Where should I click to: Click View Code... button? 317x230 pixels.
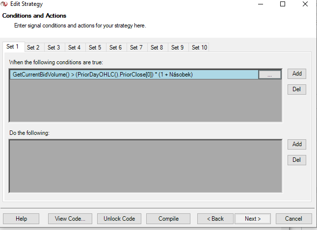[x=70, y=219]
